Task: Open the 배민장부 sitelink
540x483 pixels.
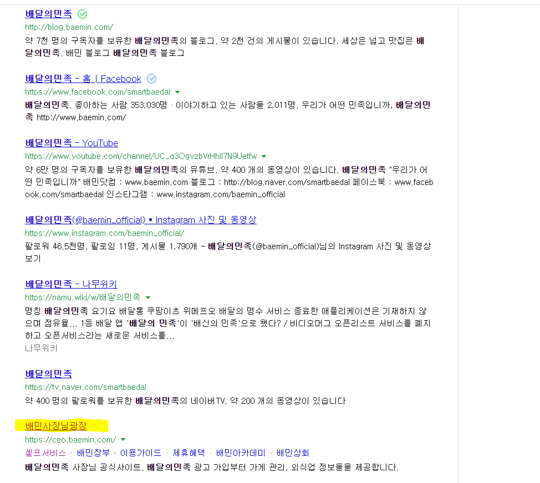Action: tap(93, 453)
